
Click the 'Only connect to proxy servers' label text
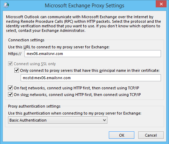(x=90, y=70)
